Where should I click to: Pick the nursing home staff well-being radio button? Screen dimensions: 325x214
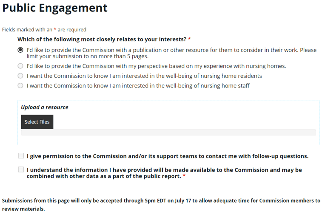pos(20,86)
